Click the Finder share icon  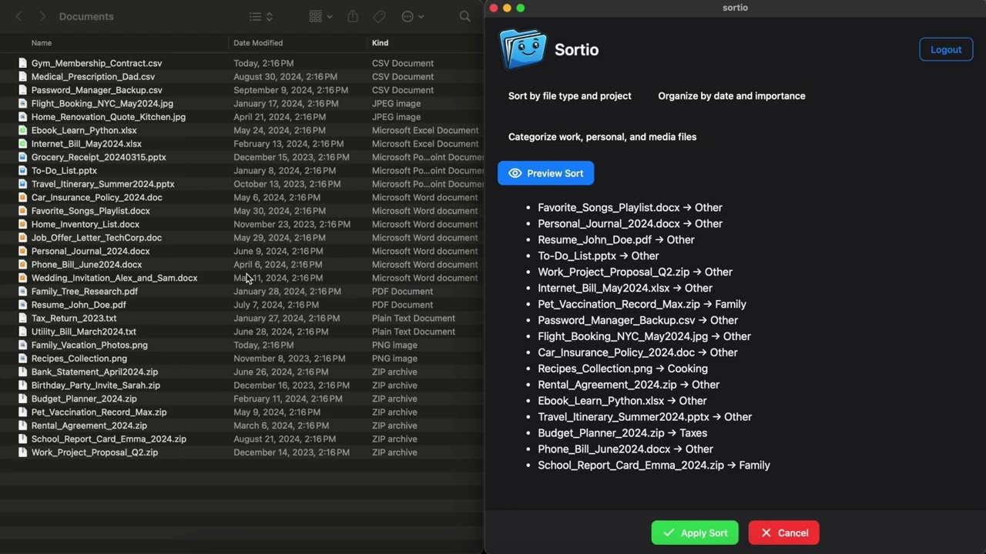click(x=353, y=16)
